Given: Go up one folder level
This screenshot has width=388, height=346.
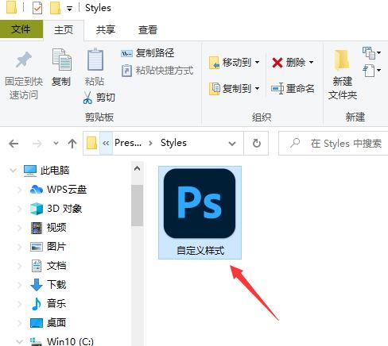Looking at the screenshot, I should point(72,144).
